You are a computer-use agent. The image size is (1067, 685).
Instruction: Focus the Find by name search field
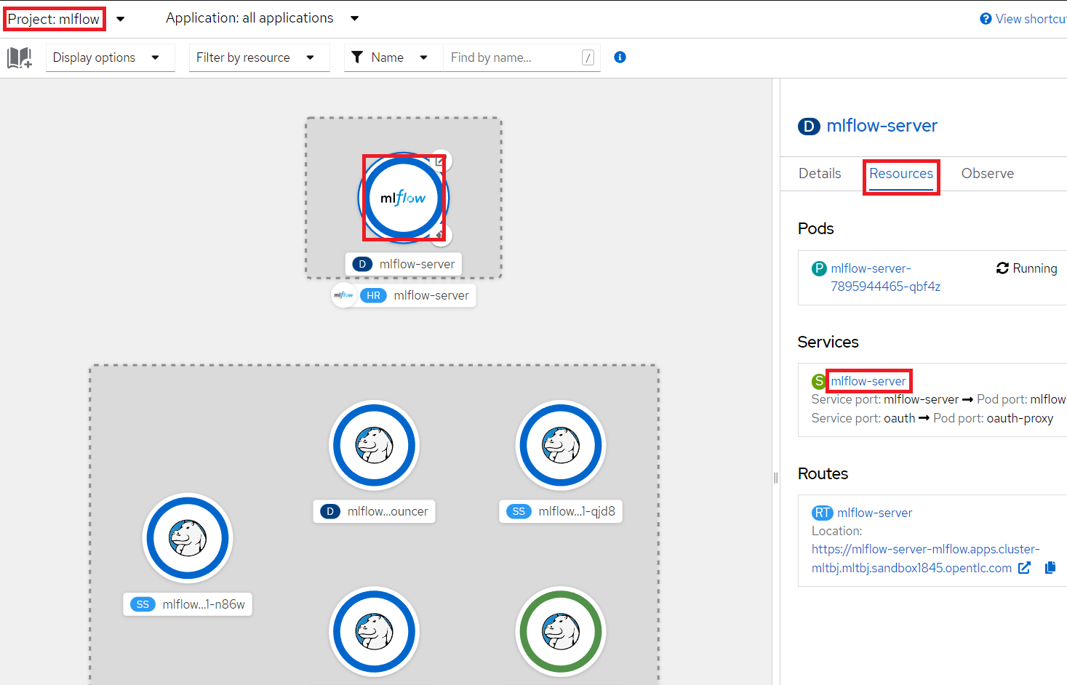[x=521, y=57]
